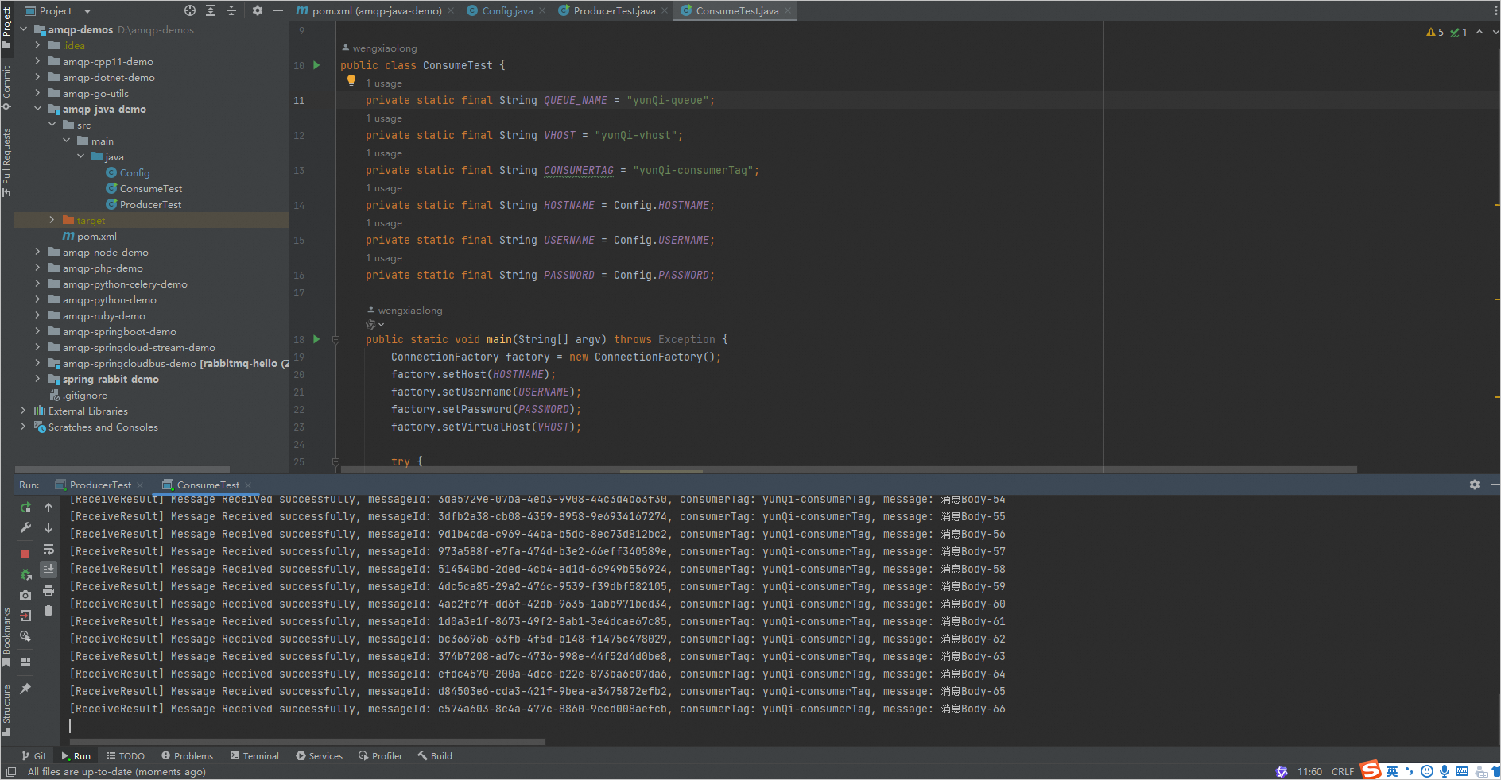Screen dimensions: 1501x780
Task: Toggle pin tab in the Run panel
Action: (x=25, y=689)
